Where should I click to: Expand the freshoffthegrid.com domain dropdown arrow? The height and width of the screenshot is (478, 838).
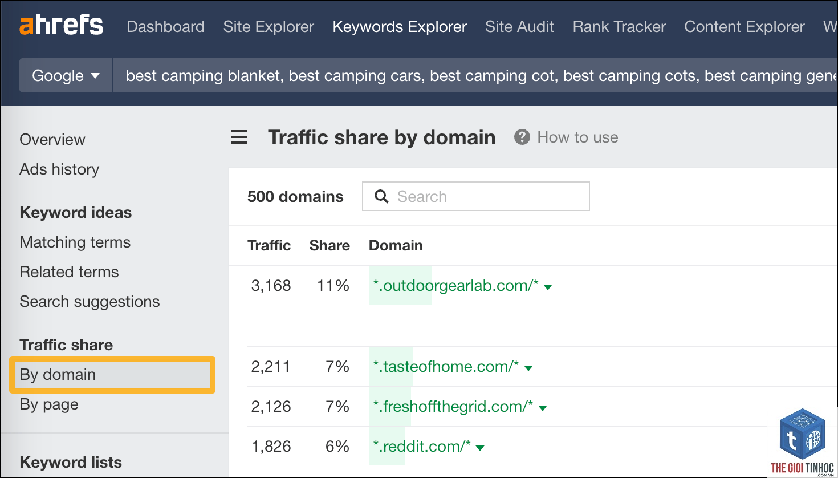tap(543, 408)
